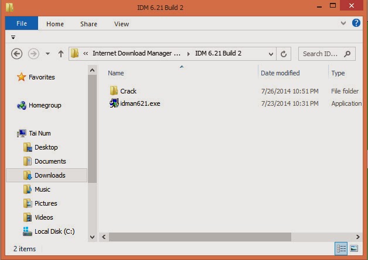Switch to the Share ribbon tab
The image size is (368, 260).
(x=88, y=24)
